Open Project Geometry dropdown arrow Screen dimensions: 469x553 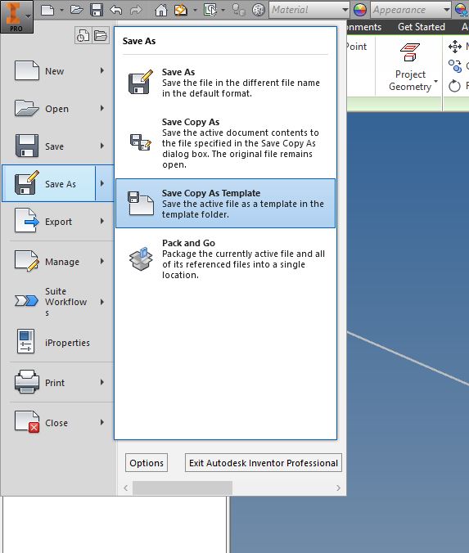[x=435, y=82]
